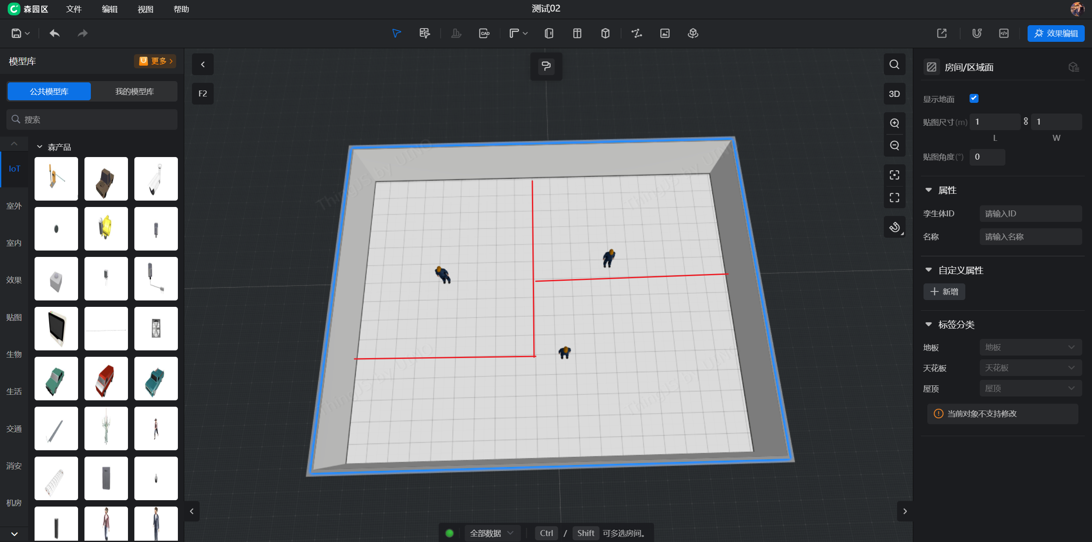The width and height of the screenshot is (1092, 542).
Task: Select the 室外 category
Action: pyautogui.click(x=14, y=206)
